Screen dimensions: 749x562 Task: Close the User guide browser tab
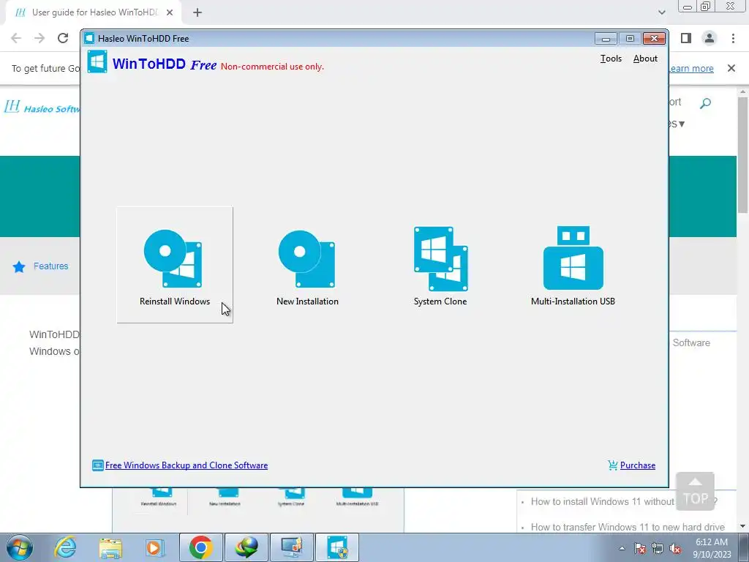[170, 12]
